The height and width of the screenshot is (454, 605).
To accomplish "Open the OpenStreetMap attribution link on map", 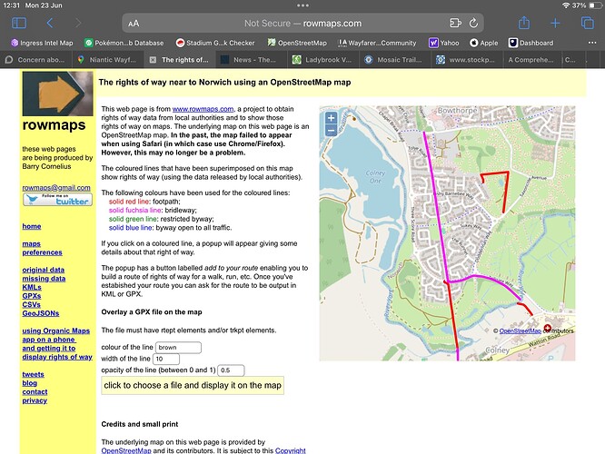I will (x=521, y=331).
